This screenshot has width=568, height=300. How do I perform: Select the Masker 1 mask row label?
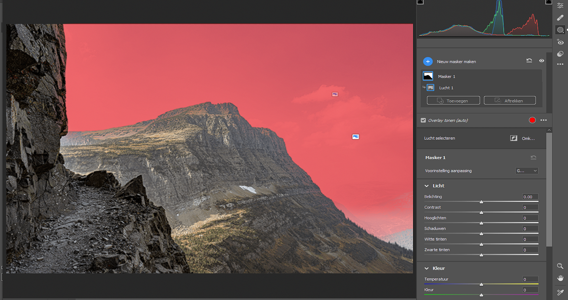click(x=446, y=76)
